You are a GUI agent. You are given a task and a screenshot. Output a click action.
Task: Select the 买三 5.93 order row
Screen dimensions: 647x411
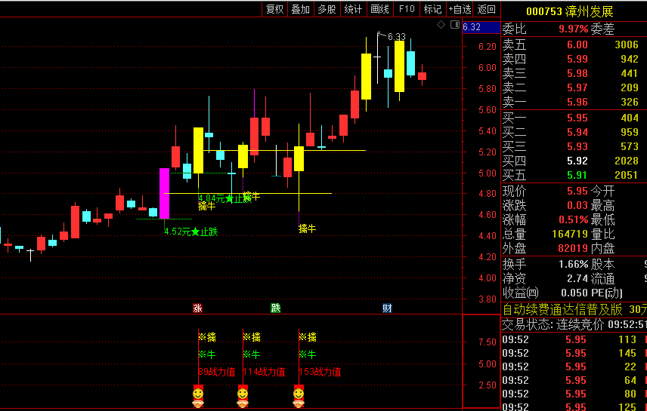[574, 146]
